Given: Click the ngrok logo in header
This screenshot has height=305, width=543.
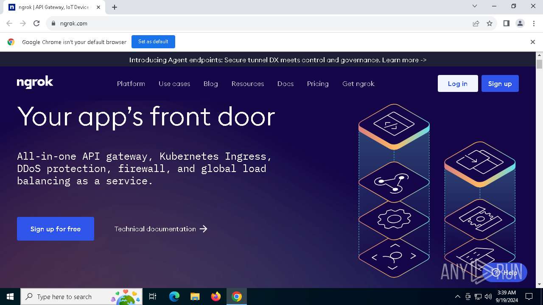Looking at the screenshot, I should tap(35, 82).
